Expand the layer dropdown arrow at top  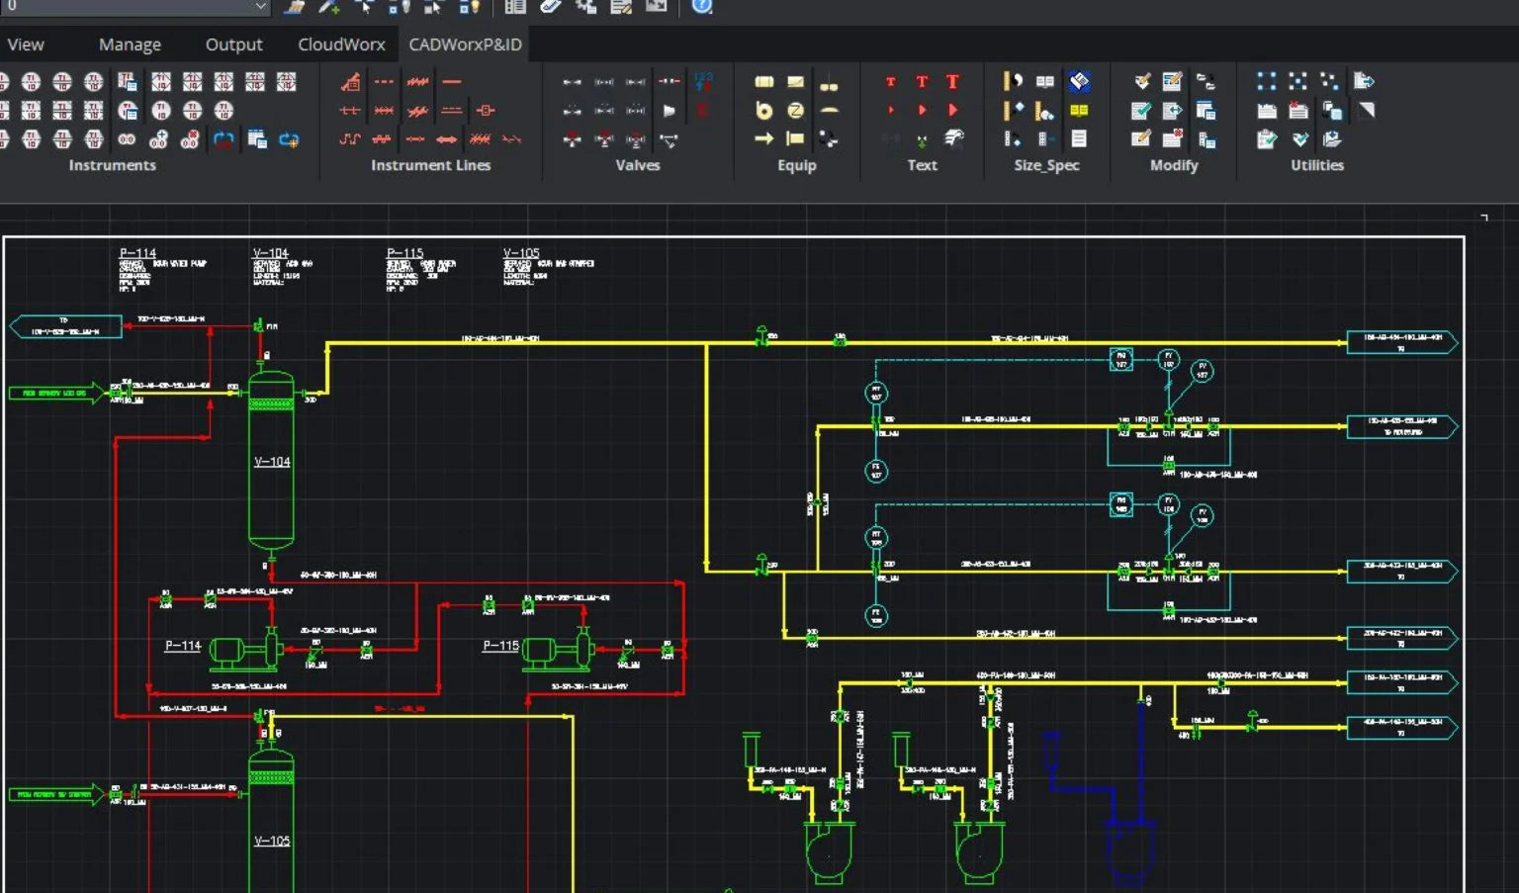(260, 6)
